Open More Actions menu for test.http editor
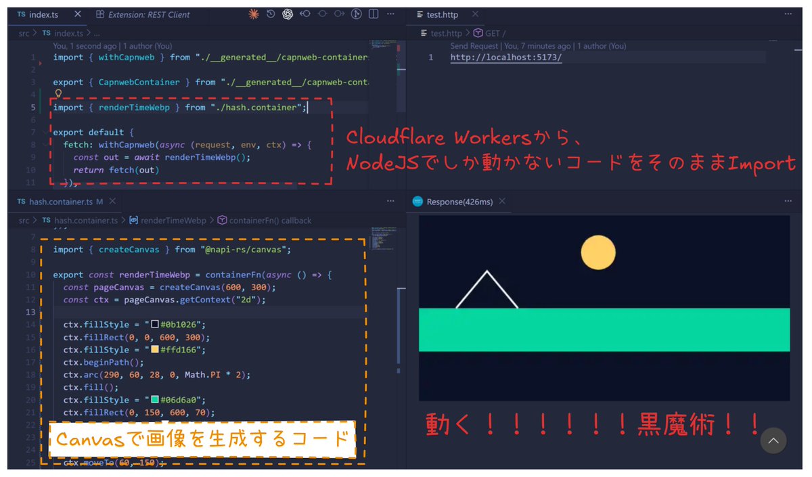 [788, 14]
